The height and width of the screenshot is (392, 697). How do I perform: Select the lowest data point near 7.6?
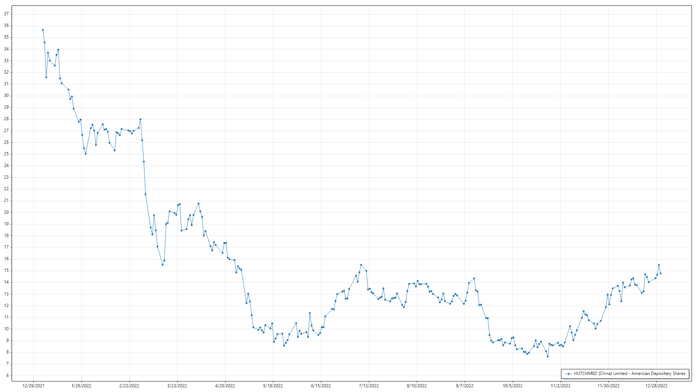[548, 356]
